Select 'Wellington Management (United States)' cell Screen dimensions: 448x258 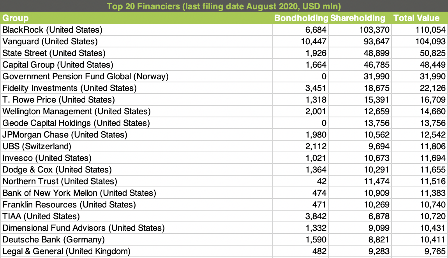tap(136, 112)
